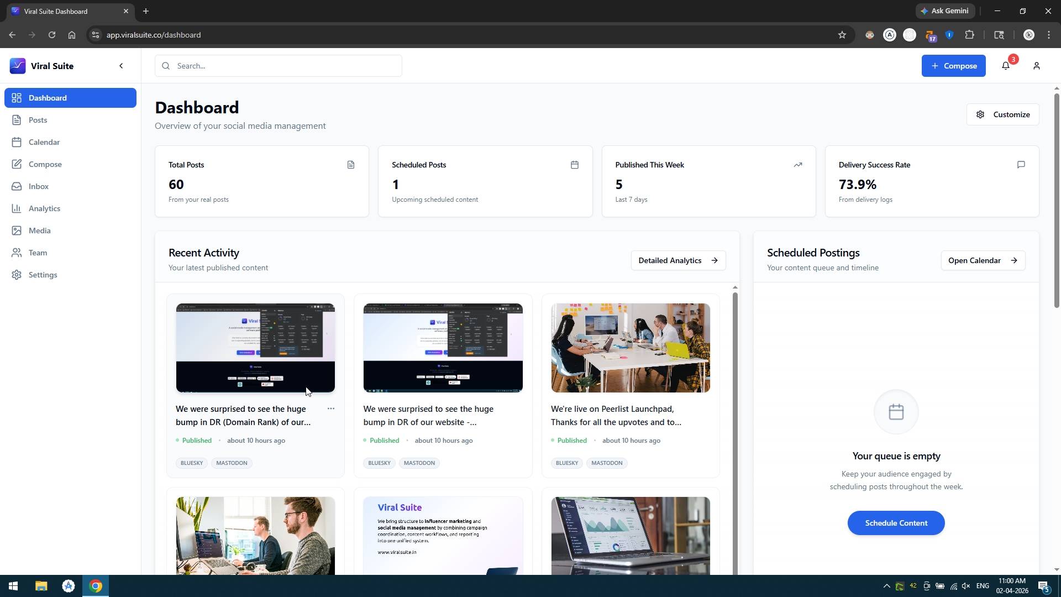Open the taskbar clock and date
1061x597 pixels.
1012,586
